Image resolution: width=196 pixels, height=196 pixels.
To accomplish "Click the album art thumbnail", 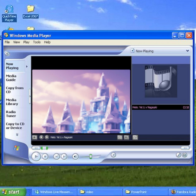I will click(x=161, y=81).
